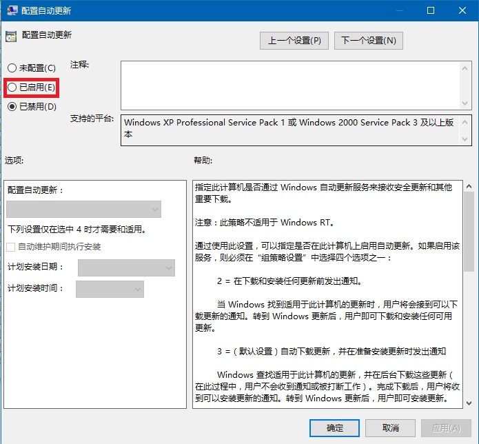Click 支持的平台 box scroll down arrow
Image resolution: width=479 pixels, height=444 pixels.
465,139
